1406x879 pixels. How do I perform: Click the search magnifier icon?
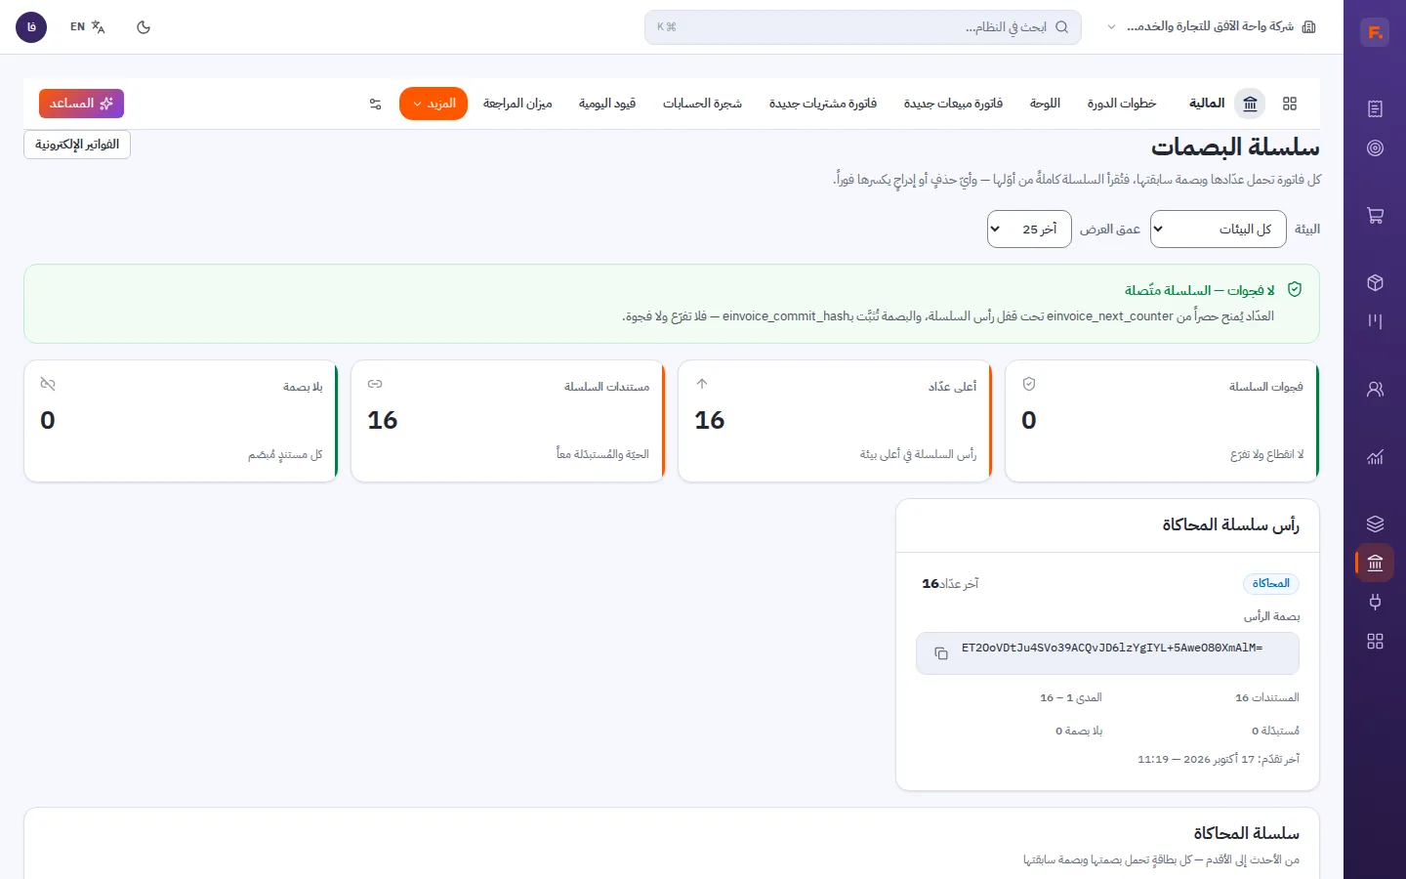click(x=1061, y=27)
